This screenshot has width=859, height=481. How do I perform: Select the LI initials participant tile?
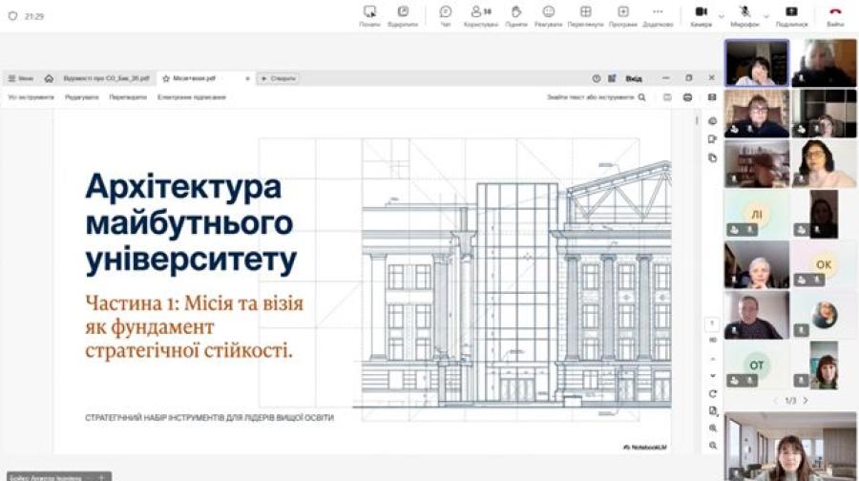[757, 214]
